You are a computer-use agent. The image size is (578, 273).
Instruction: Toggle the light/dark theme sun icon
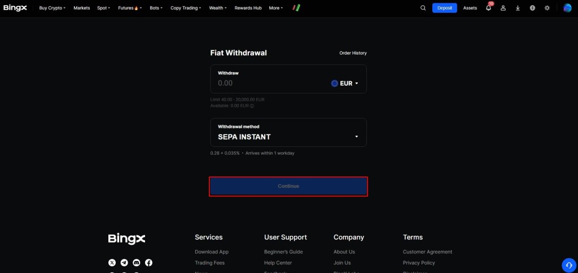pos(547,8)
